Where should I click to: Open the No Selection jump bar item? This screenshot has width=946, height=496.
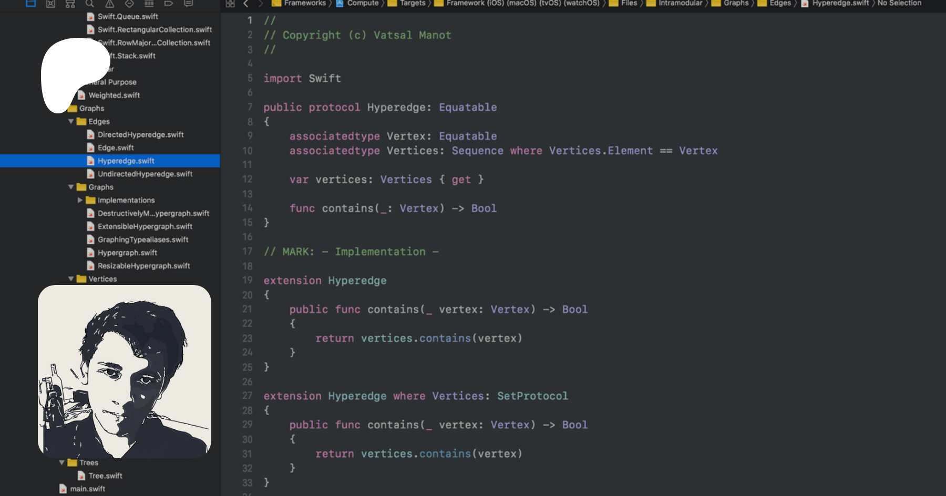[899, 3]
